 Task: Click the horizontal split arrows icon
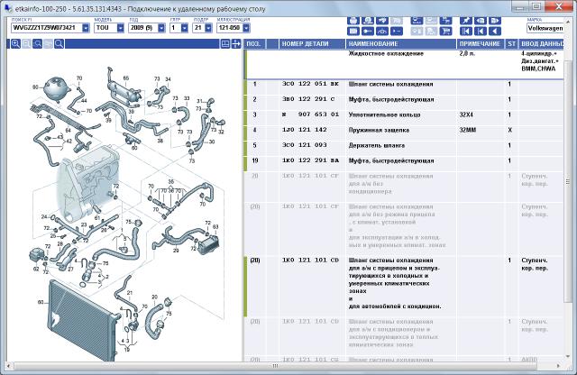236,44
